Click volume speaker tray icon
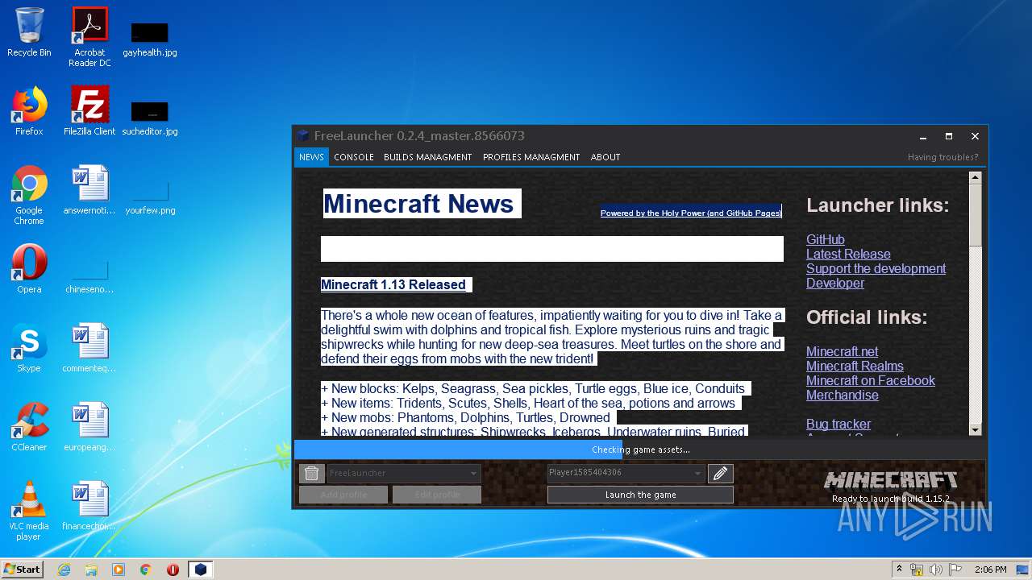1032x580 pixels. coord(936,570)
